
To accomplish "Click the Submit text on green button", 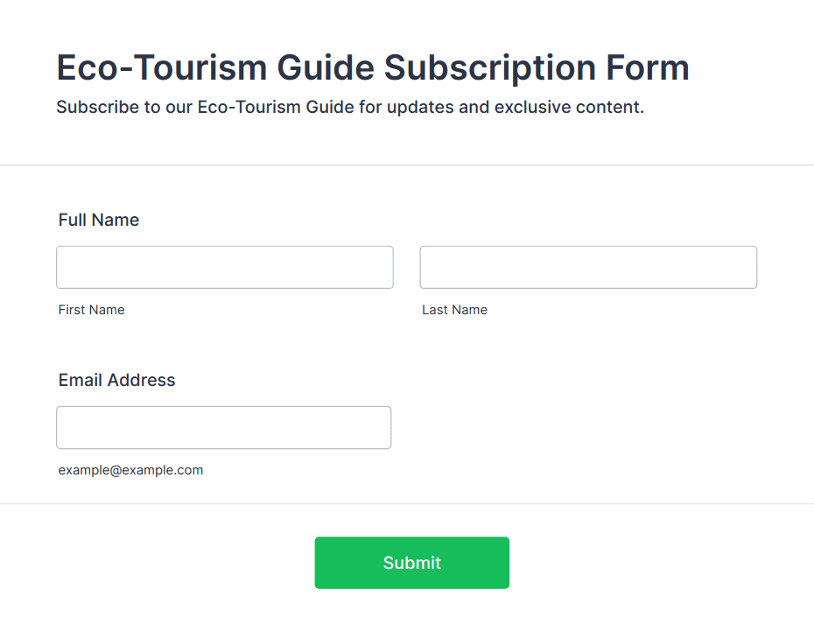I will [411, 563].
